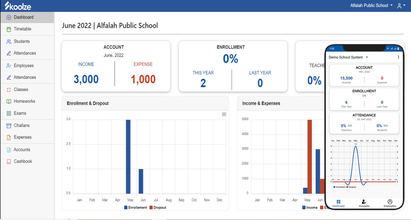Open the Employees tab in the phone app

pyautogui.click(x=390, y=203)
